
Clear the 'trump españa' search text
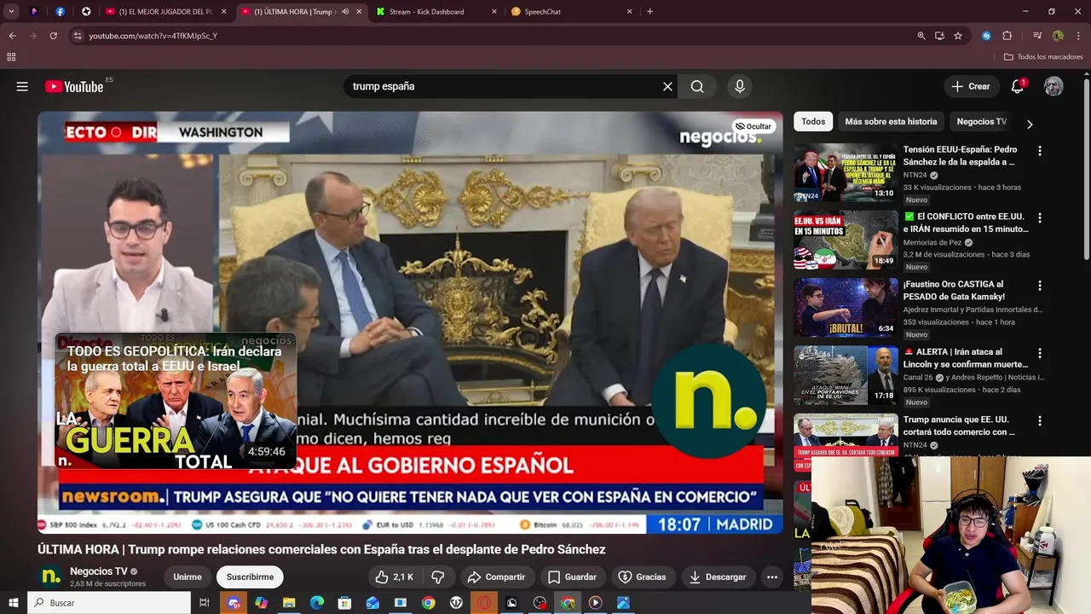[667, 86]
